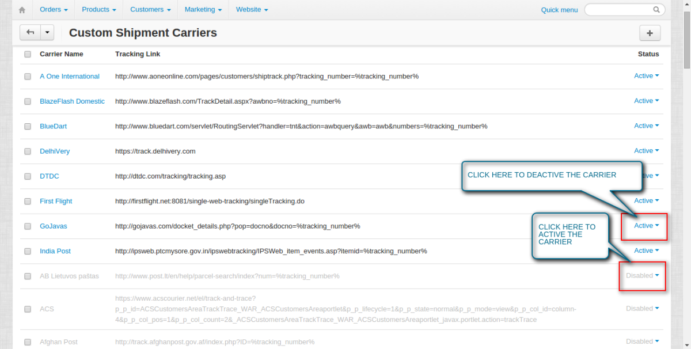This screenshot has height=349, width=691.
Task: Click the firstflight.net tracking link text
Action: [x=210, y=201]
